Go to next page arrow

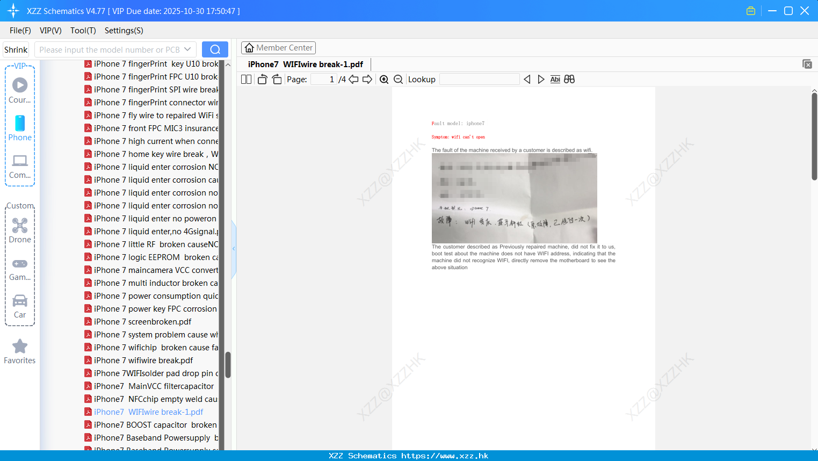[367, 80]
